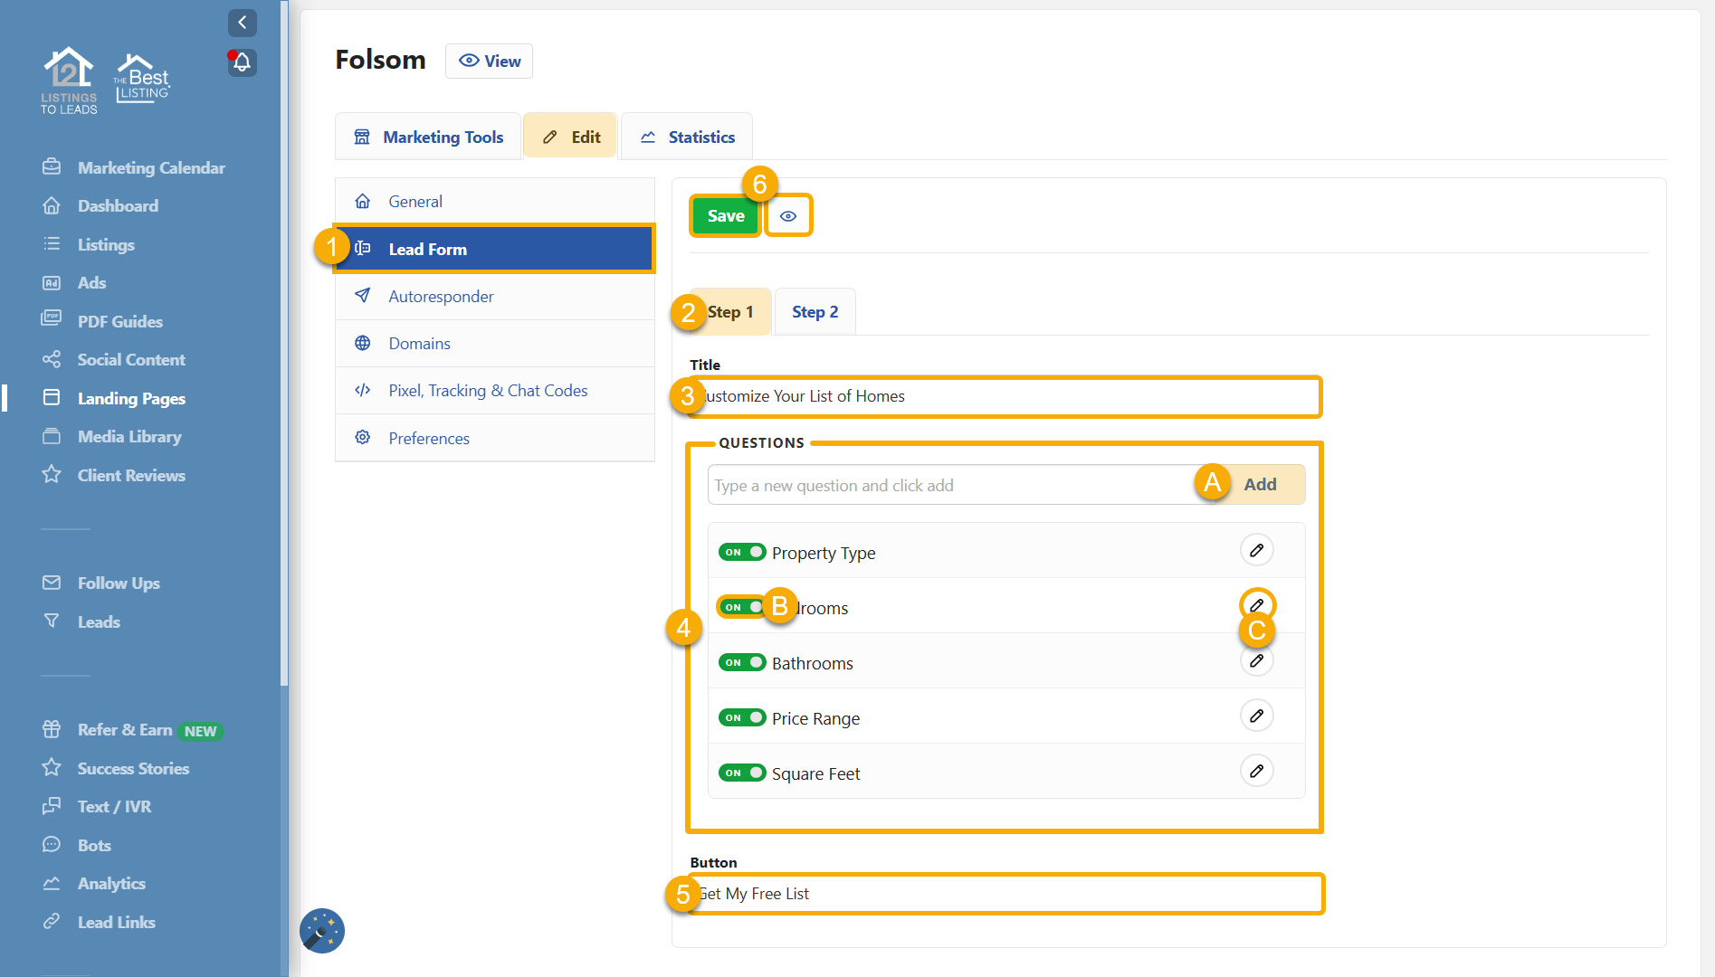This screenshot has width=1715, height=977.
Task: Edit the Property Type question pencil icon
Action: (1256, 550)
